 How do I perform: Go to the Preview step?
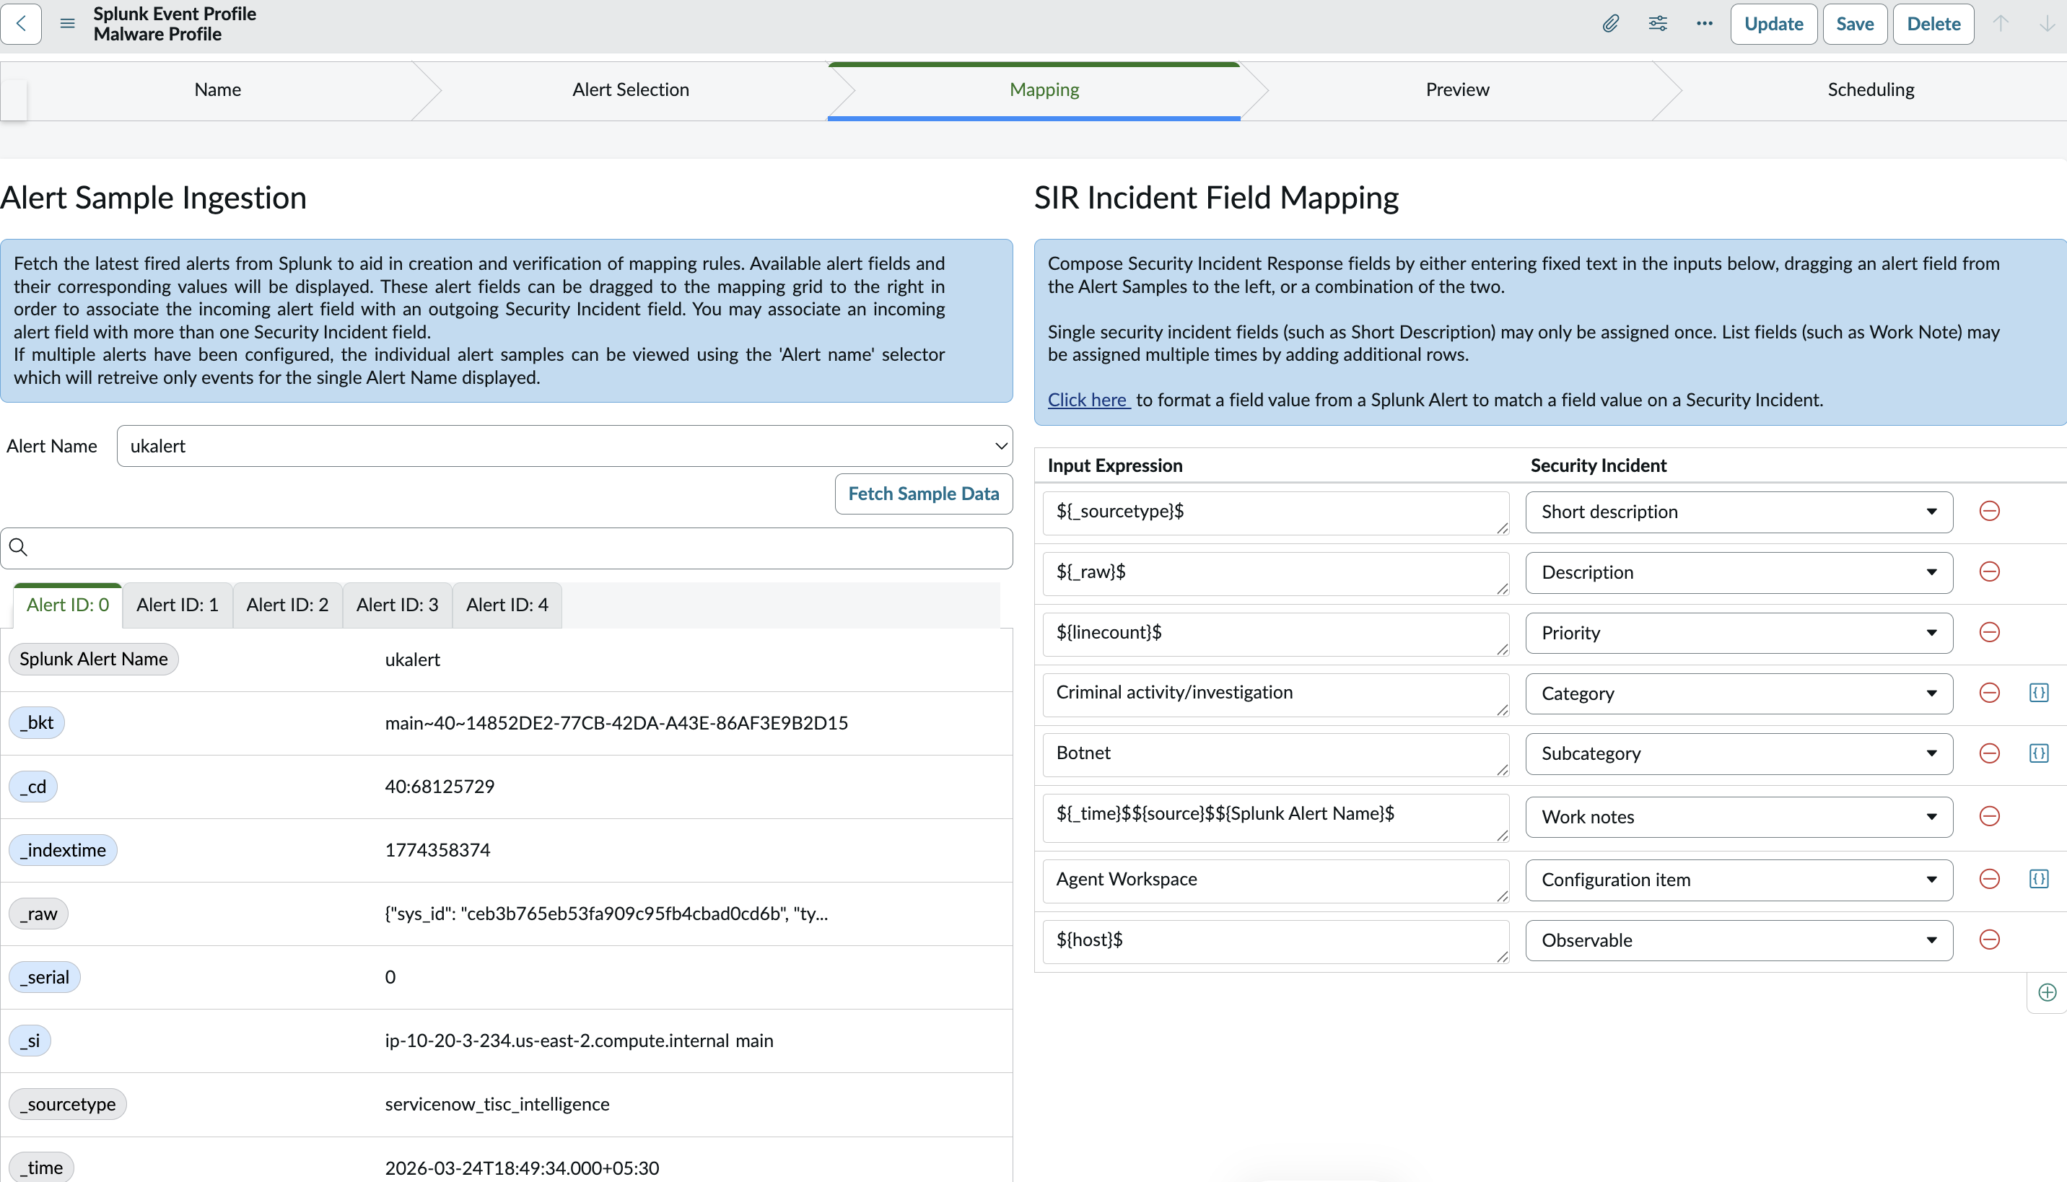pos(1457,90)
